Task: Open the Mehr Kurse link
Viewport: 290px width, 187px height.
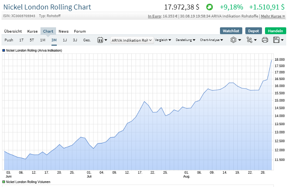Action: click(273, 16)
